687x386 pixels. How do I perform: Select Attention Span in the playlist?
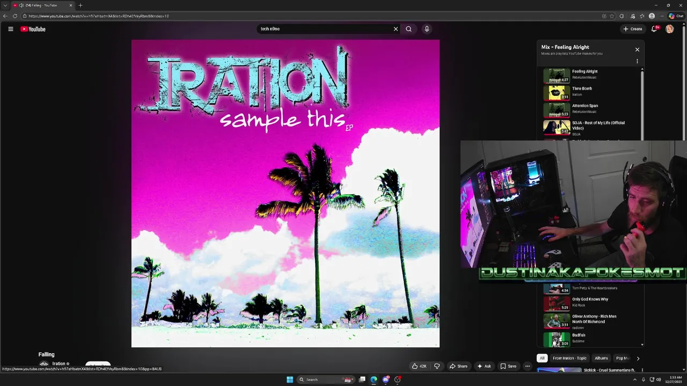pyautogui.click(x=590, y=109)
